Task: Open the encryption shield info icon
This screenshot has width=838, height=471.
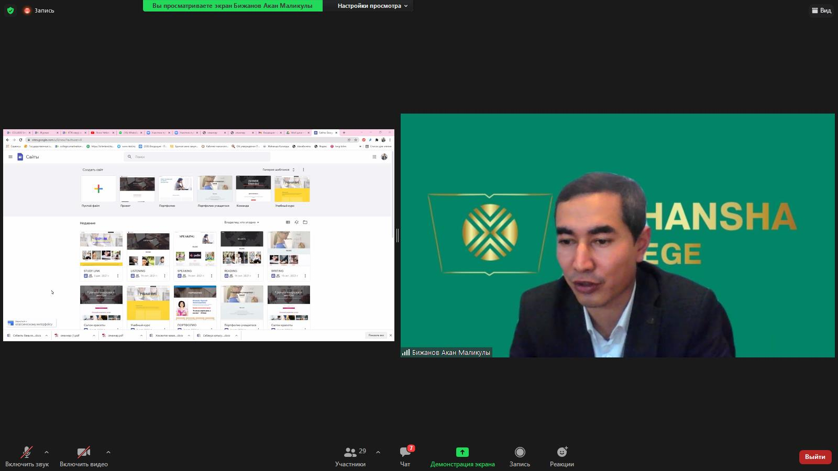Action: tap(10, 10)
